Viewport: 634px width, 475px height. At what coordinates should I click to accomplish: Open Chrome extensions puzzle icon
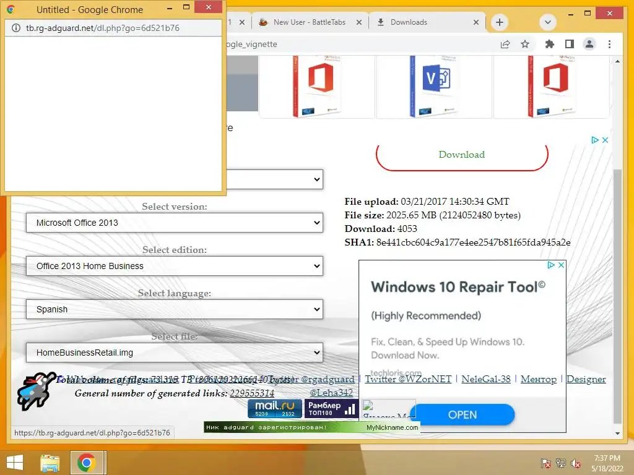[x=550, y=44]
